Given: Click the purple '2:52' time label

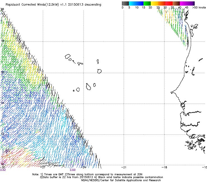Looking at the screenshot, I should [x=3, y=170].
